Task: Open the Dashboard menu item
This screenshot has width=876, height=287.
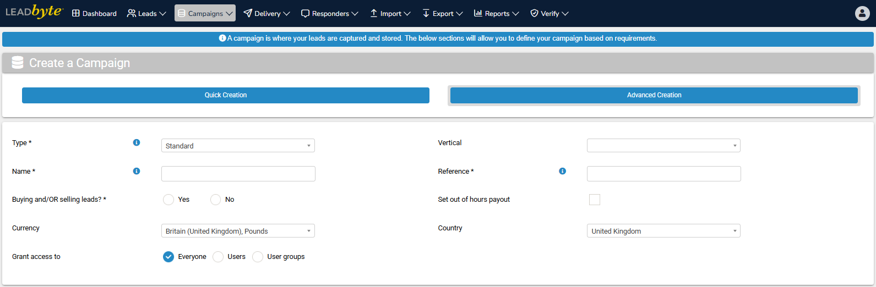Action: coord(94,13)
